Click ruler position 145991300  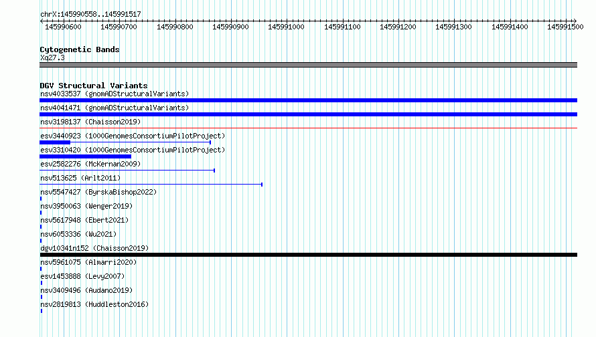tap(453, 27)
